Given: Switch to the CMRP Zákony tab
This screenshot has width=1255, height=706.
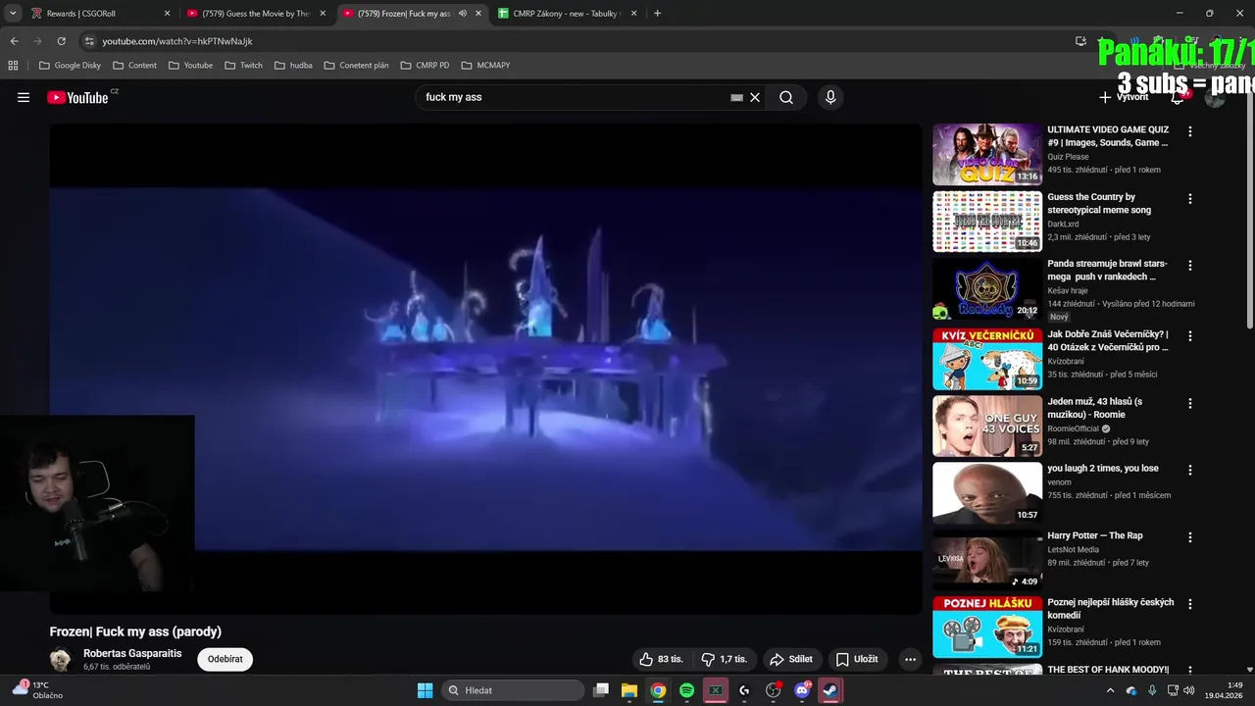Looking at the screenshot, I should (567, 14).
